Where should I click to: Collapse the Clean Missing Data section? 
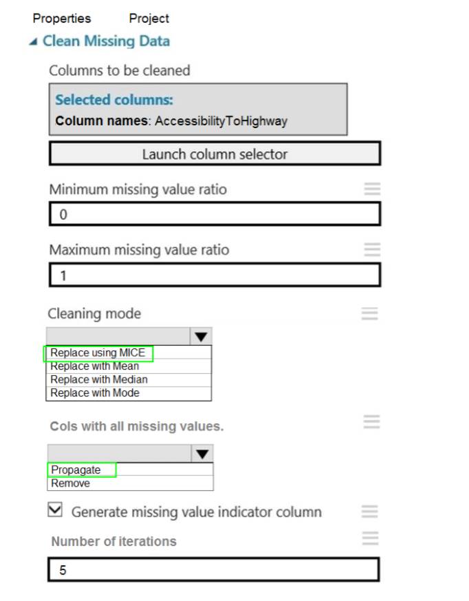[x=33, y=42]
